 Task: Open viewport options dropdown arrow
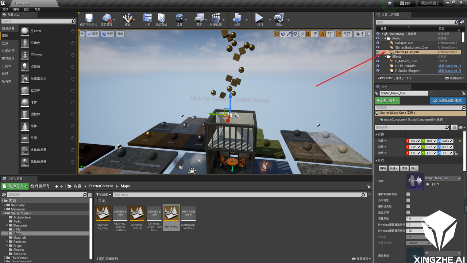tap(82, 34)
